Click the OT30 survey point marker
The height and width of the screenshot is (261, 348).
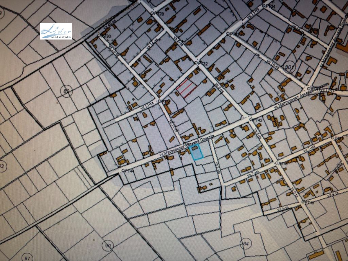coord(99,36)
